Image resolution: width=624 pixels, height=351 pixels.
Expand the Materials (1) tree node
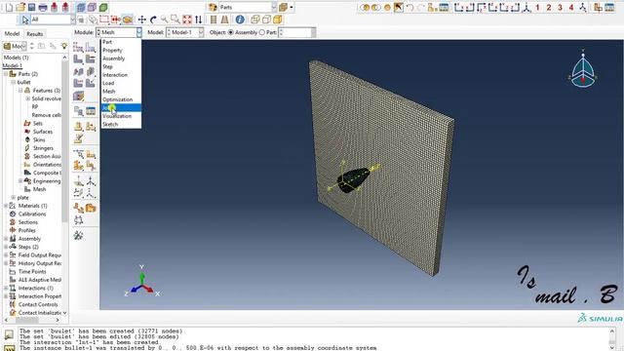point(6,206)
